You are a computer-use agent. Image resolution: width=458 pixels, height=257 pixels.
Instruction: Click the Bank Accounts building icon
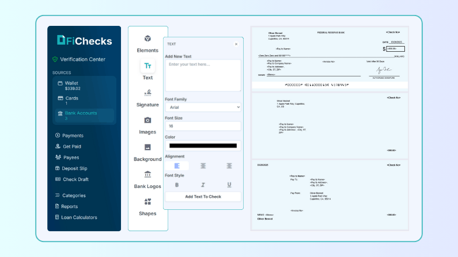coord(60,113)
